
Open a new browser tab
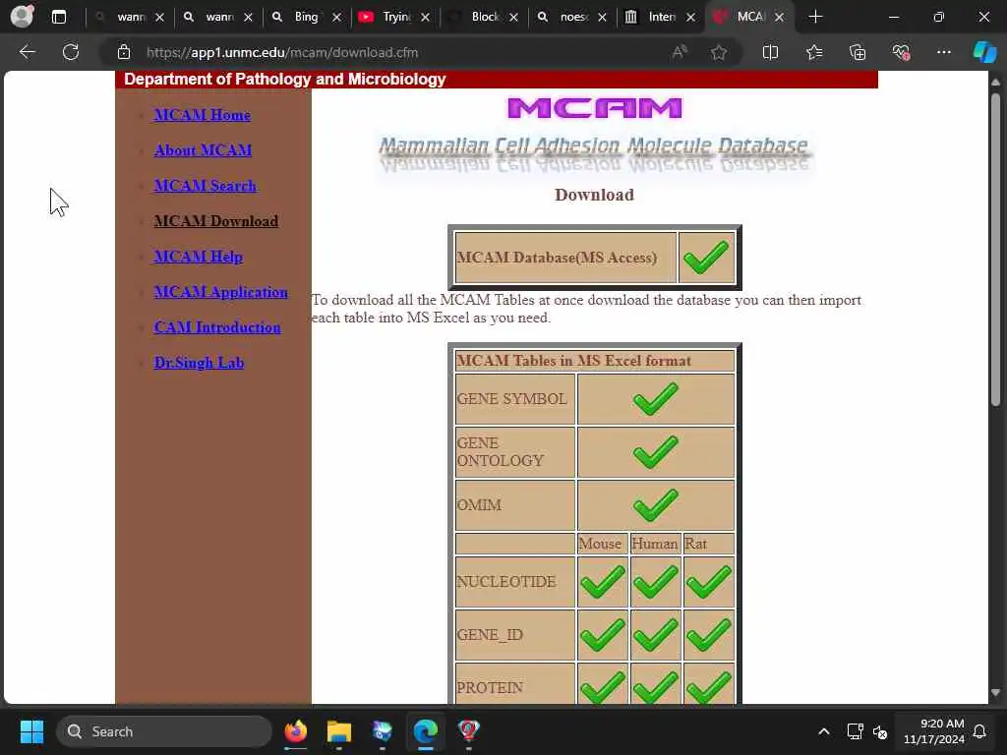pyautogui.click(x=815, y=17)
